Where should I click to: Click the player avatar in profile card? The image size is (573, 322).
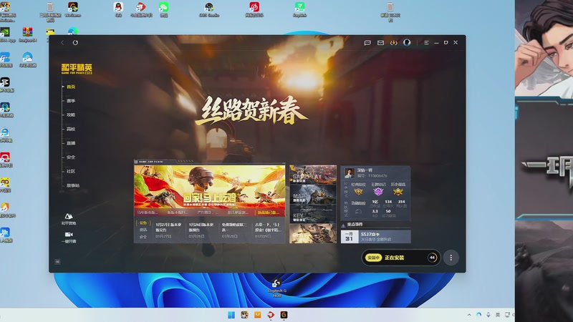[350, 172]
